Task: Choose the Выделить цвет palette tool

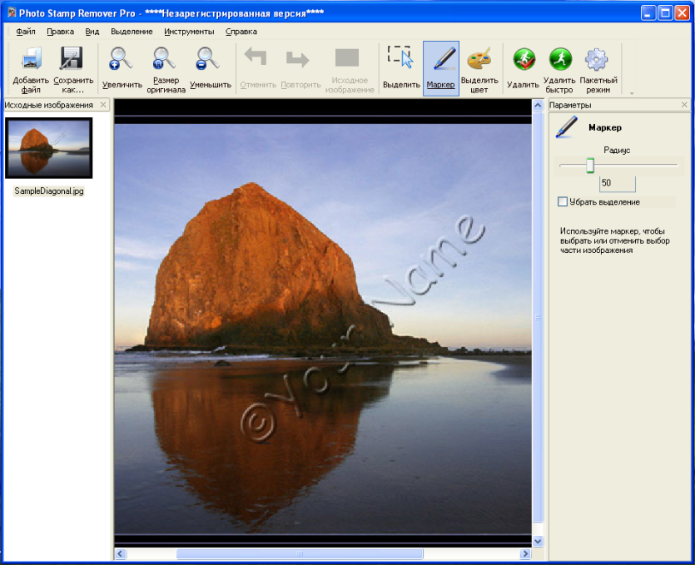Action: pos(479,59)
